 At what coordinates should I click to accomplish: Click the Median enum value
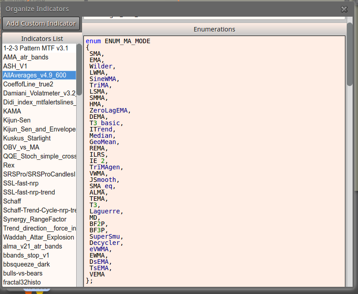101,136
